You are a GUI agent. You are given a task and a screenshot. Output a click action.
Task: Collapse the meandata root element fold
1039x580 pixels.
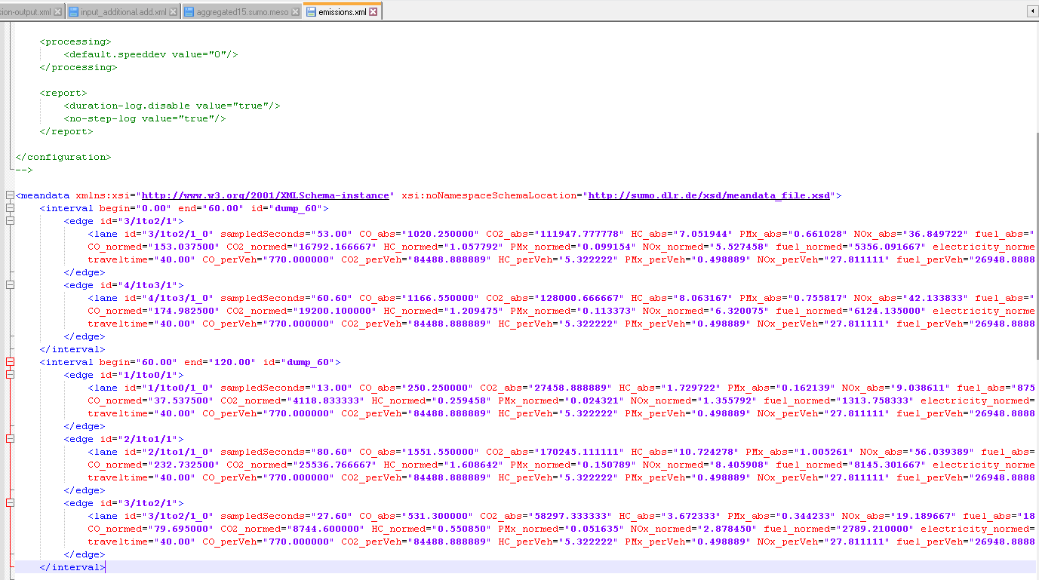10,195
